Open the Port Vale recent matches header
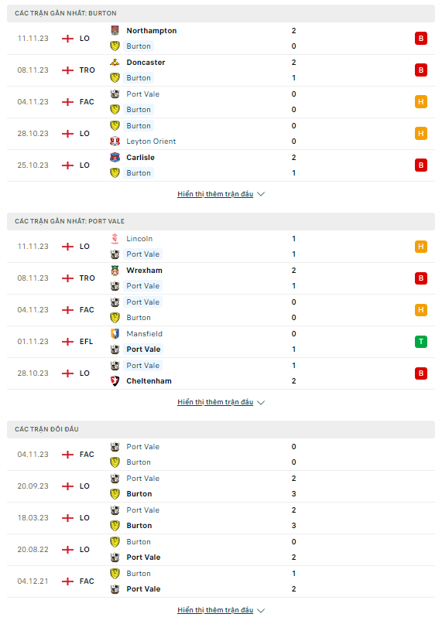442x624 pixels. pos(221,221)
